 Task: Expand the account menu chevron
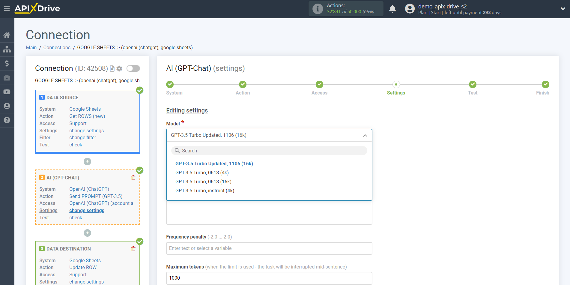(563, 9)
